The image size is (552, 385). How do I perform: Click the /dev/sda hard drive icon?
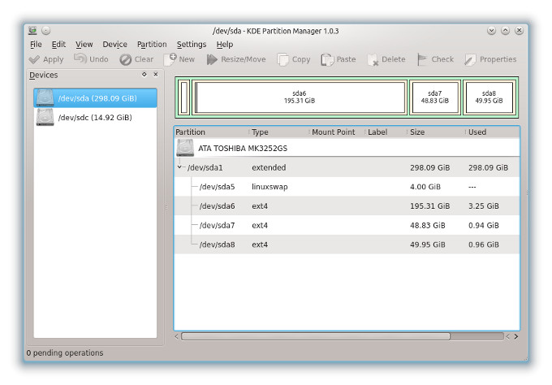(45, 98)
